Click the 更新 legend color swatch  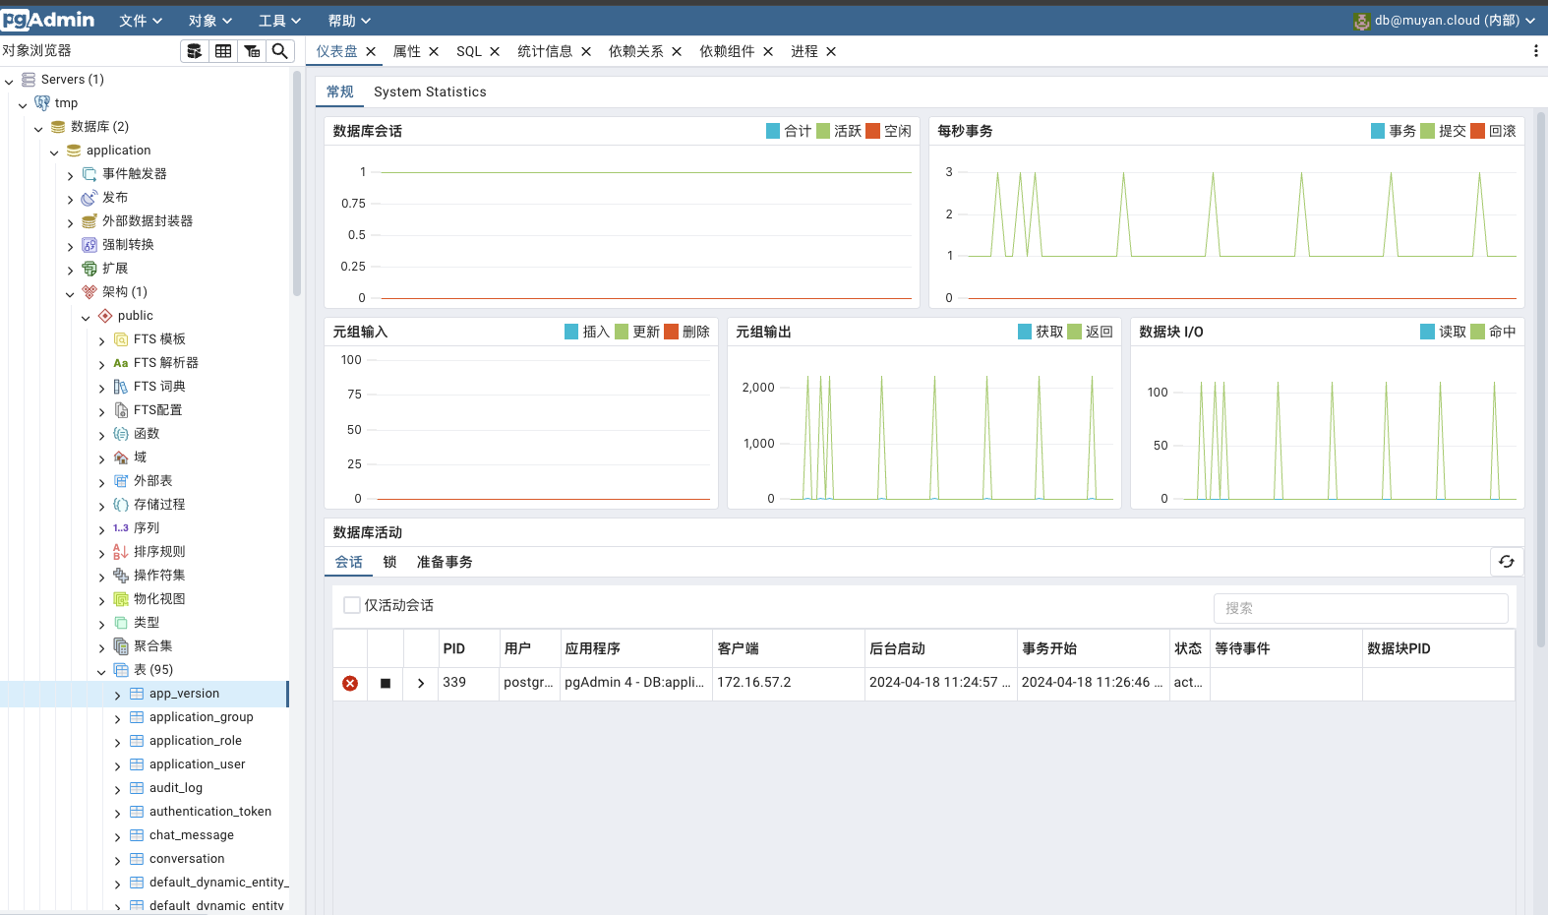[x=622, y=332]
